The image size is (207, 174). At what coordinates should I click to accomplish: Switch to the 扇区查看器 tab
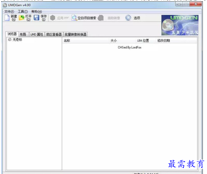(54, 34)
